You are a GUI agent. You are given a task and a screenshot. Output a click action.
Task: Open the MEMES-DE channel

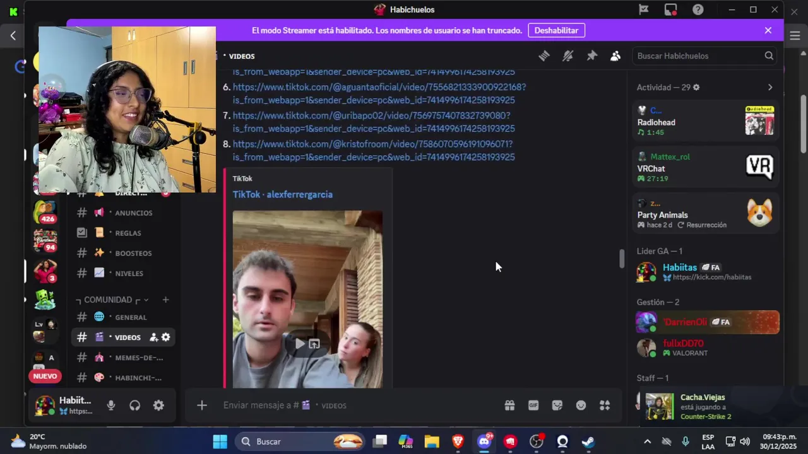click(x=123, y=358)
